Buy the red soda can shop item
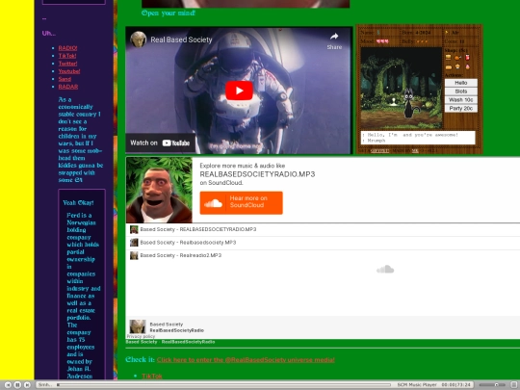This screenshot has height=390, width=520. [x=467, y=57]
